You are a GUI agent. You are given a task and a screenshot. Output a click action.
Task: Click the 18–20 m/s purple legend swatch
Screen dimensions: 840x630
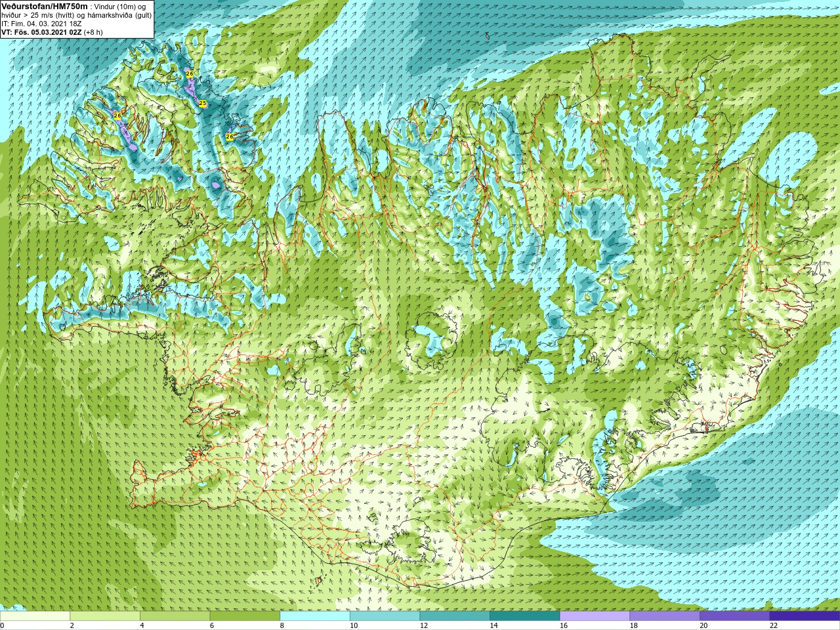664,616
